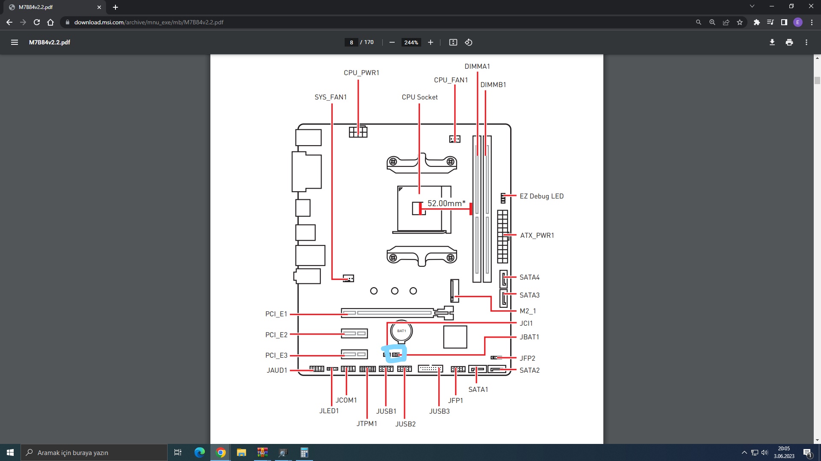Image resolution: width=821 pixels, height=461 pixels.
Task: Print the PDF document
Action: 789,42
